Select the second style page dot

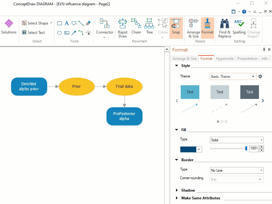click(222, 122)
